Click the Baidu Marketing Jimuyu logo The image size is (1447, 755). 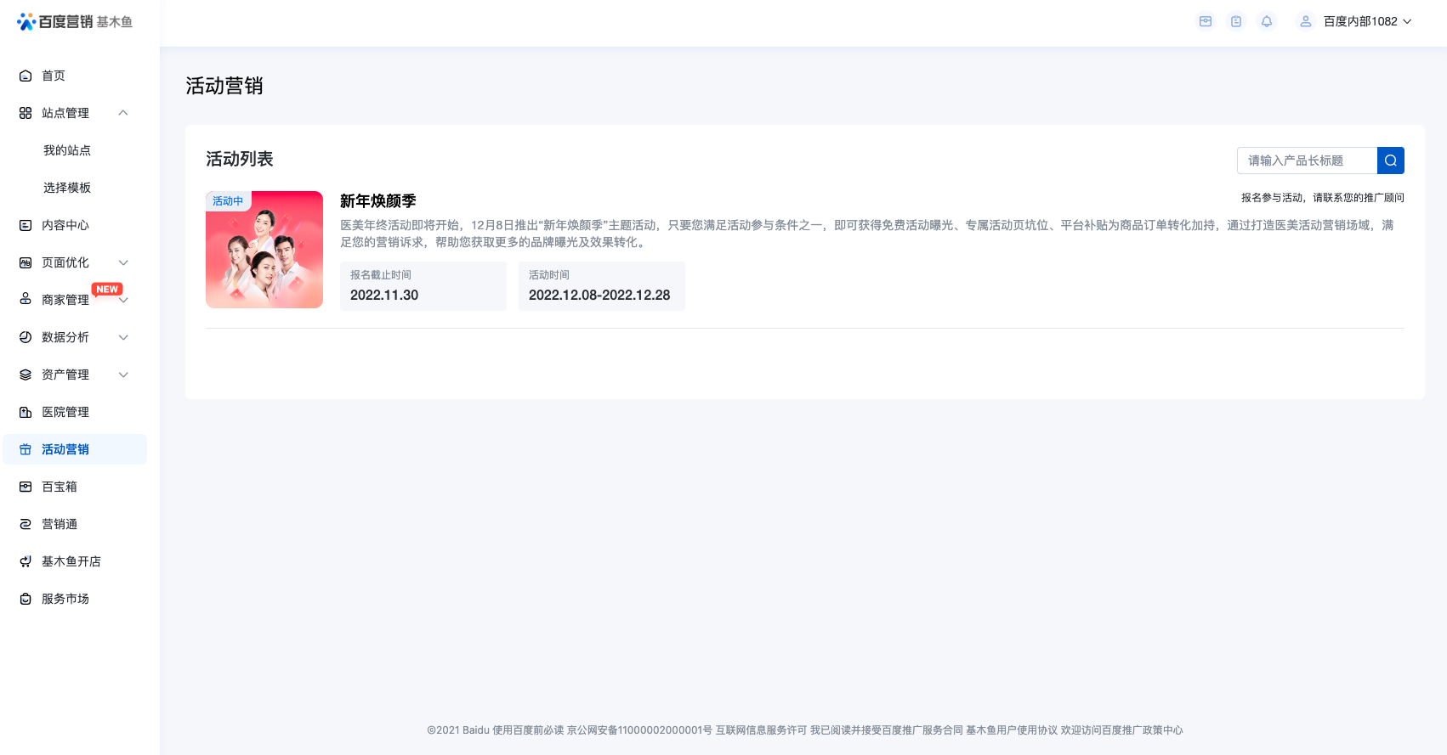click(x=75, y=21)
